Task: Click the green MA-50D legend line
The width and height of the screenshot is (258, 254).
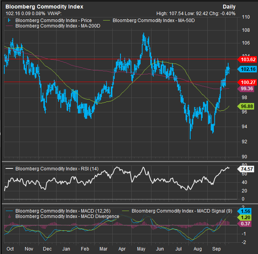Action: click(x=107, y=20)
